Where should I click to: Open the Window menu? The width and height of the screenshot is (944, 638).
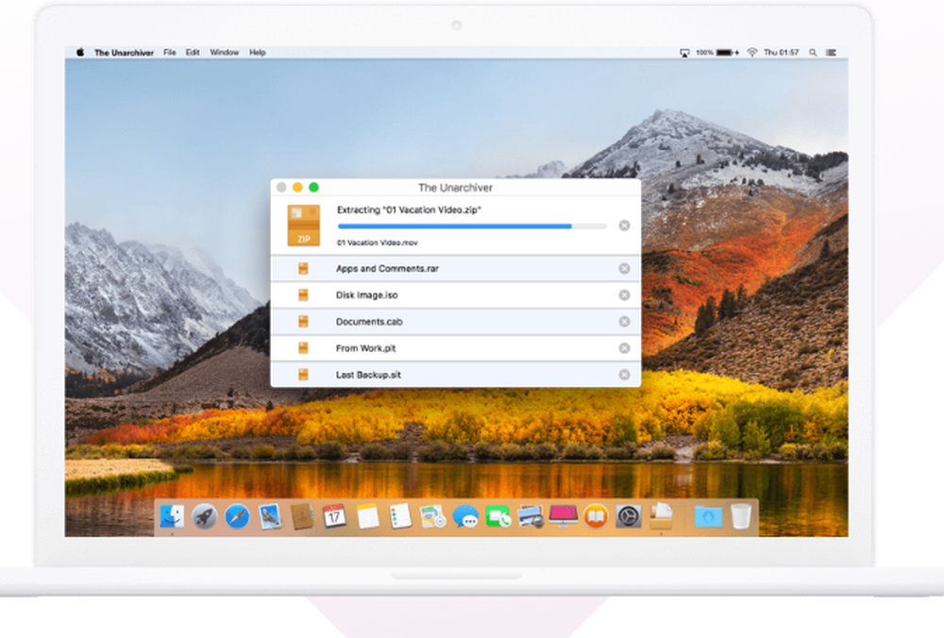click(x=225, y=52)
